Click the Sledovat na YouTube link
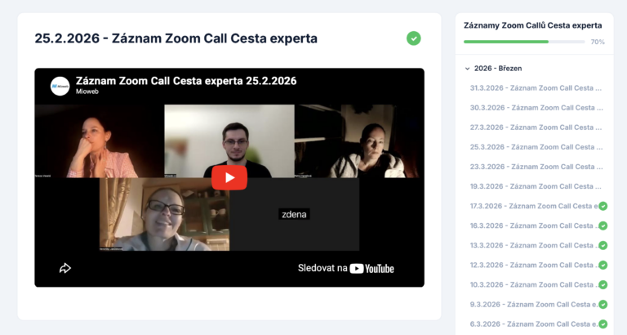The height and width of the screenshot is (335, 627). click(346, 268)
